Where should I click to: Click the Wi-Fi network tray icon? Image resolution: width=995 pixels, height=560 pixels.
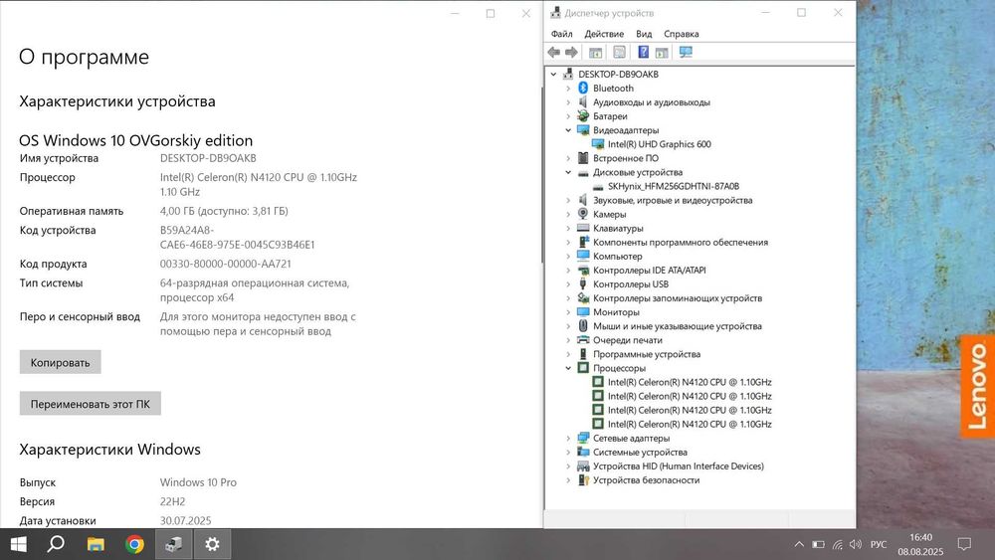[x=838, y=544]
